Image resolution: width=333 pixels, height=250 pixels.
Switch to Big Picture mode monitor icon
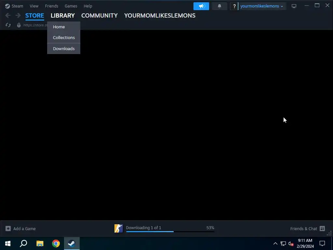[294, 6]
